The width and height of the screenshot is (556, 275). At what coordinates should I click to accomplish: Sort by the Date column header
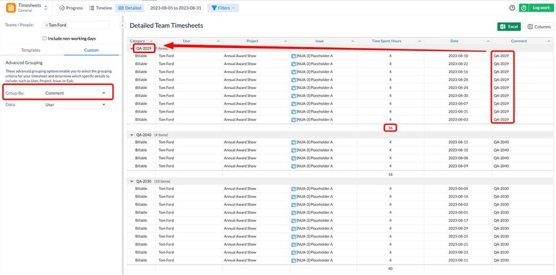point(458,41)
